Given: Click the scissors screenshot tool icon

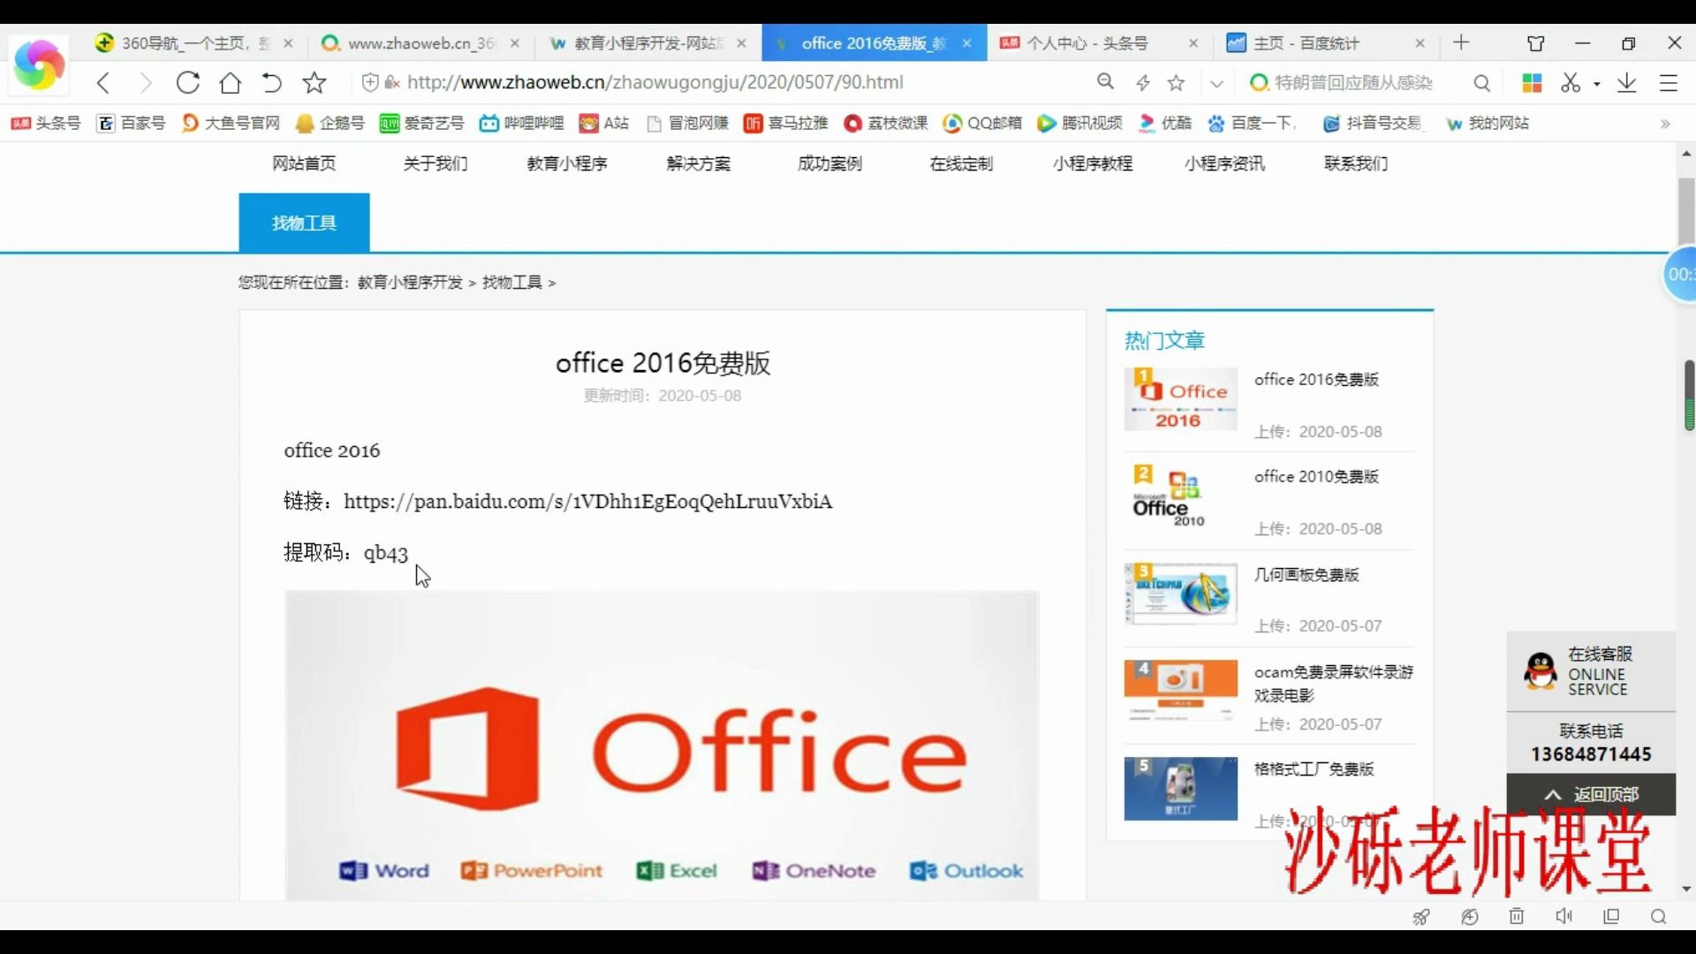Looking at the screenshot, I should [1571, 83].
